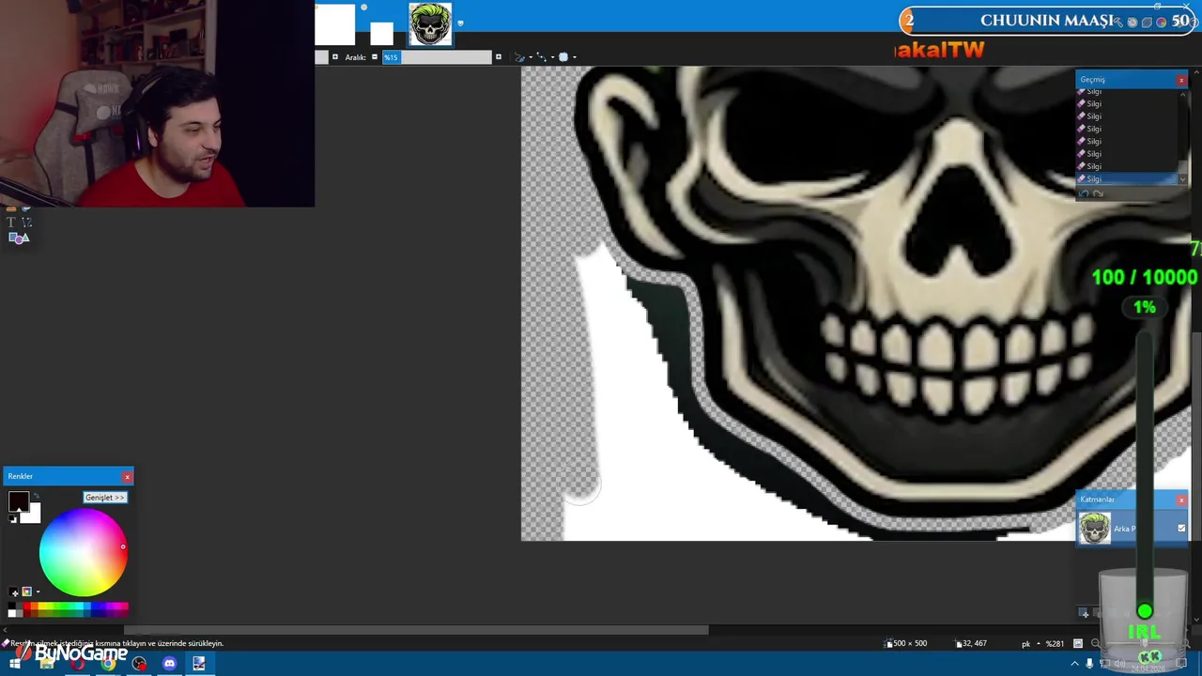Screen dimensions: 1202x676
Task: Click the 32, 467 cursor position readout
Action: point(972,643)
